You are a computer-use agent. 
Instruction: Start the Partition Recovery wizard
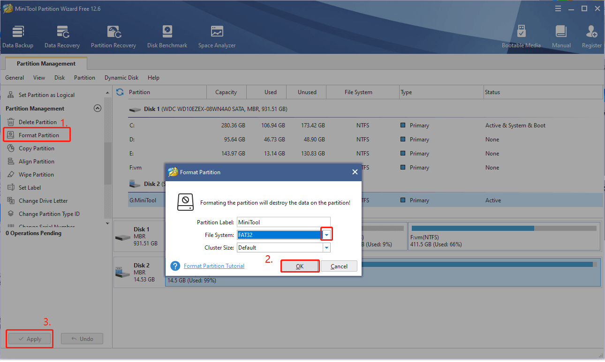coord(113,37)
